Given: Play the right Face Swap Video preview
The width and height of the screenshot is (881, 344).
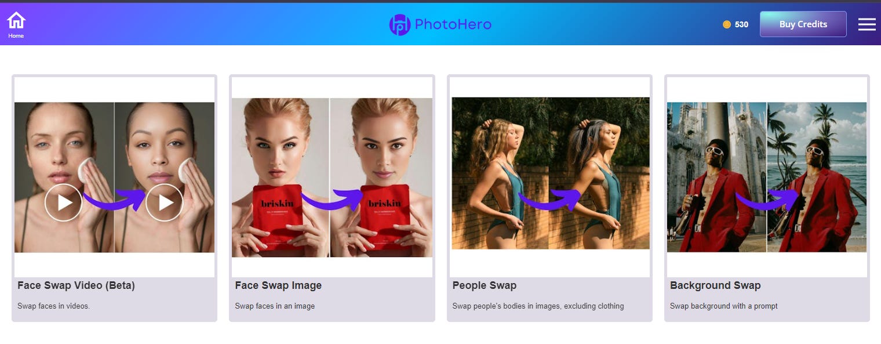Looking at the screenshot, I should [x=165, y=202].
